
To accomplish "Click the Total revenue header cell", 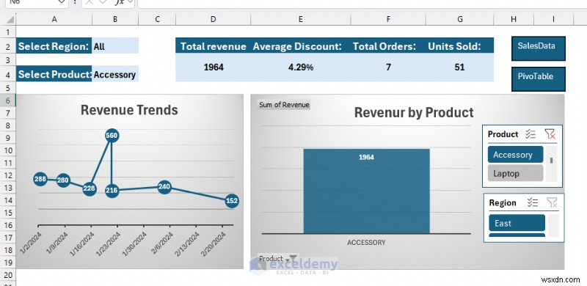I will click(x=213, y=46).
